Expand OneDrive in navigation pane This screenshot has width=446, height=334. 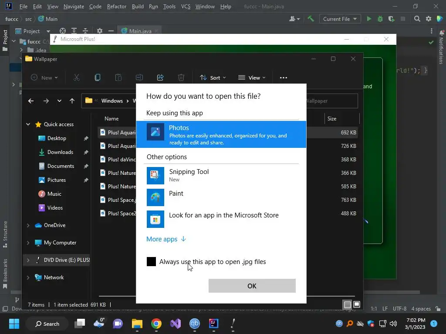28,225
